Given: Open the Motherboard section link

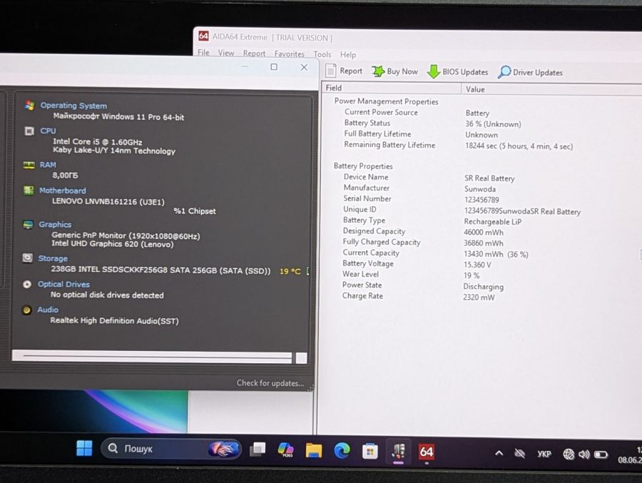Looking at the screenshot, I should tap(63, 190).
